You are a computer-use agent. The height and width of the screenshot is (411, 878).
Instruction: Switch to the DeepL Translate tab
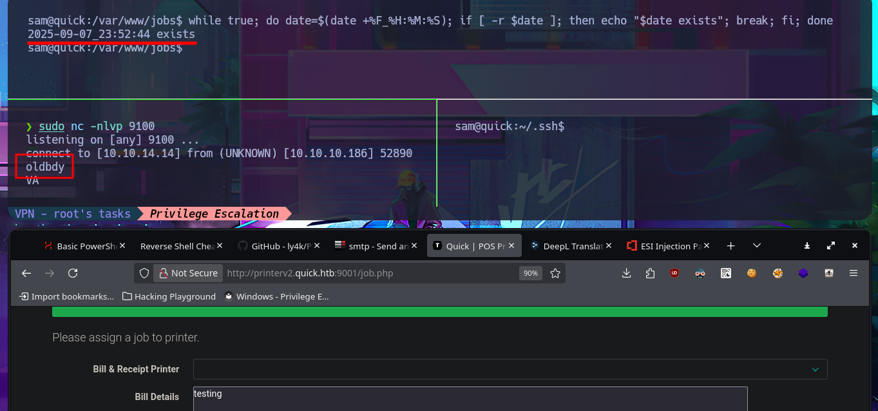click(567, 246)
